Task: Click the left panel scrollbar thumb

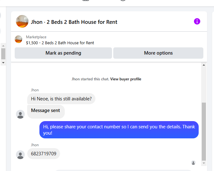Action: (x=3, y=54)
